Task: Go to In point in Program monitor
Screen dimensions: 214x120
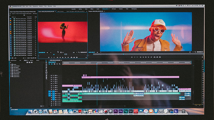Action: (x=141, y=57)
